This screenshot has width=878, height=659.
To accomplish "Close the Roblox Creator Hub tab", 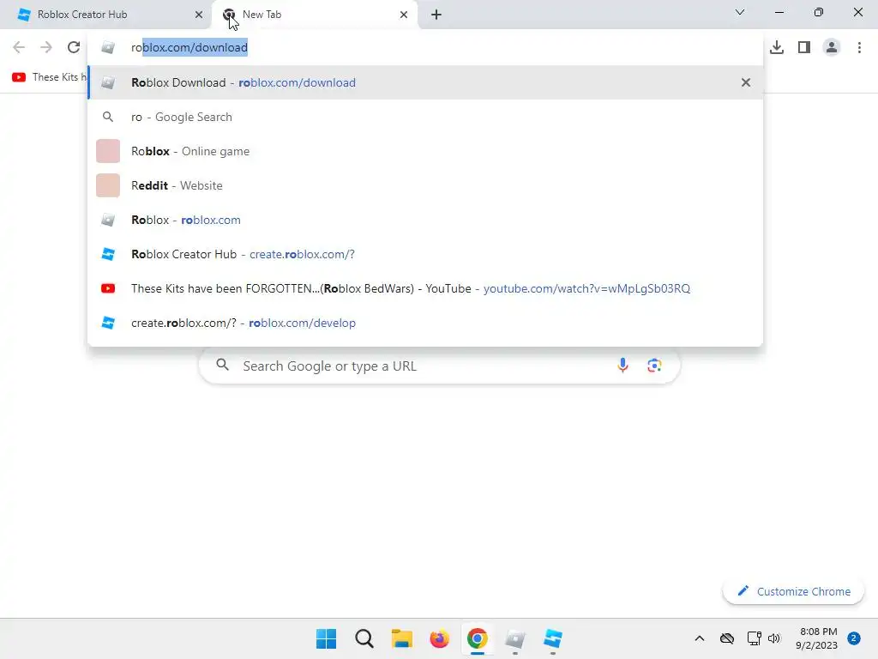I will [x=199, y=15].
